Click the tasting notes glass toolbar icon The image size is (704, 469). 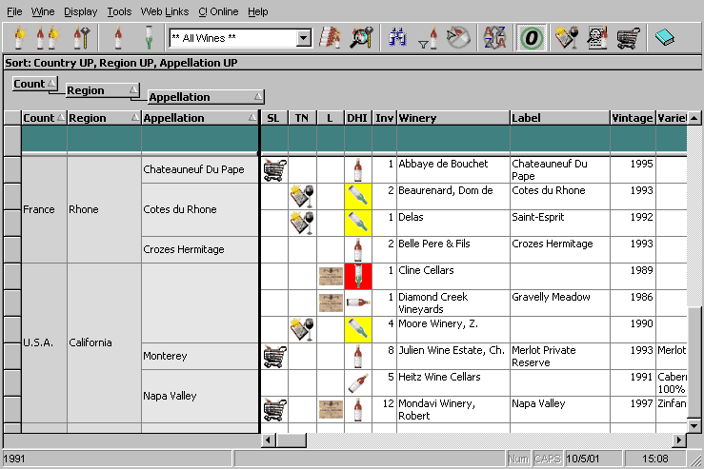coord(567,38)
